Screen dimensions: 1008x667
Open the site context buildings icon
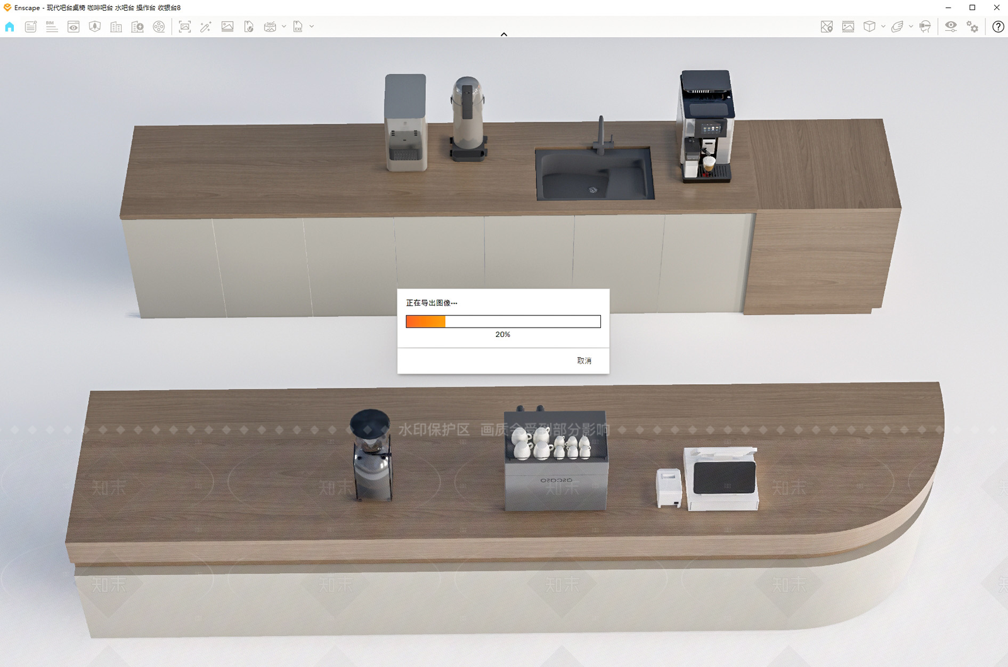[116, 26]
